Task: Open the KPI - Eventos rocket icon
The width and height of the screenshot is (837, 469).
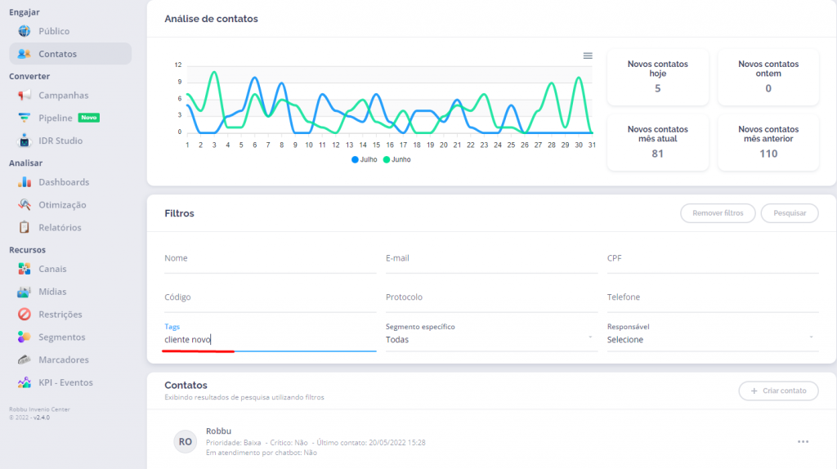Action: 25,382
